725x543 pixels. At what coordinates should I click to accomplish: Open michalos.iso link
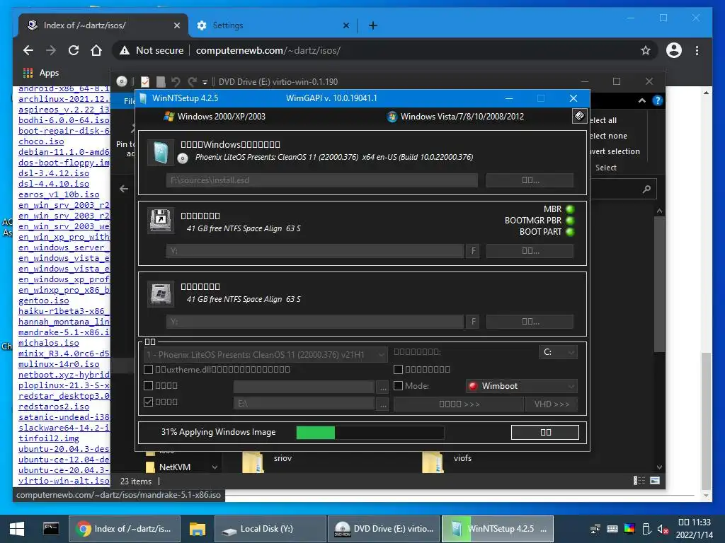[49, 343]
